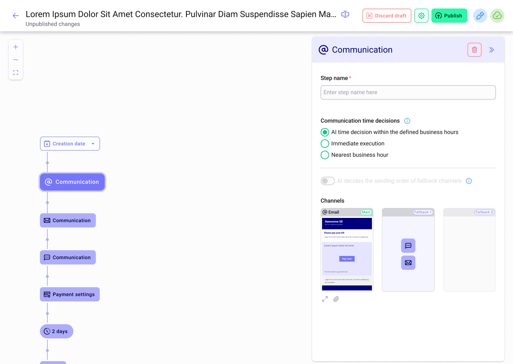Choose Nearest business hour option
The width and height of the screenshot is (513, 364).
[325, 155]
